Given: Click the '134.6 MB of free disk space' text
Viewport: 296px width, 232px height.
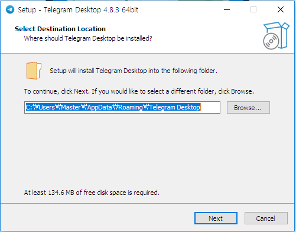Looking at the screenshot, I should coord(92,193).
